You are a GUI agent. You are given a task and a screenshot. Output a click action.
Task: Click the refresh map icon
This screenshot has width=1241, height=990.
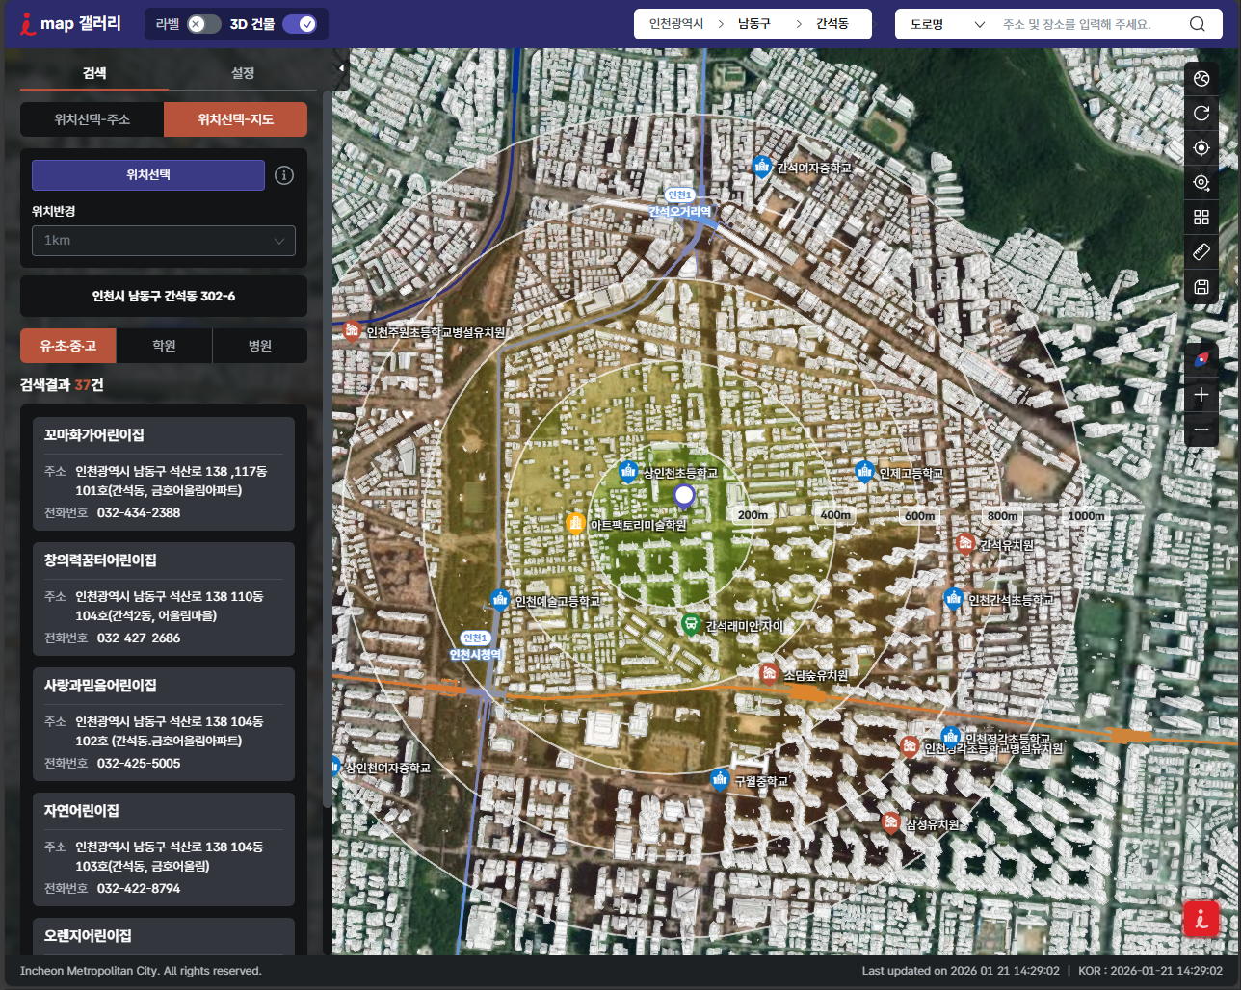[x=1201, y=114]
